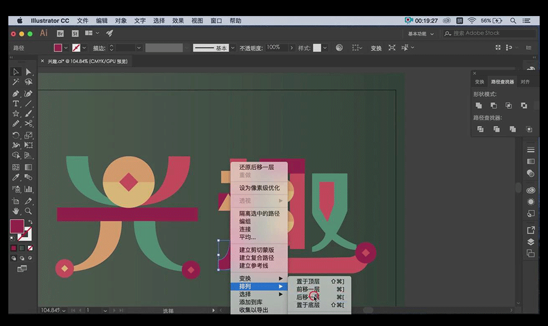Select the Zoom magnifier tool
The image size is (548, 326).
point(28,211)
